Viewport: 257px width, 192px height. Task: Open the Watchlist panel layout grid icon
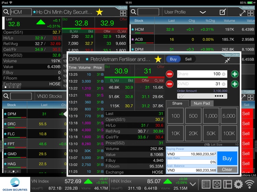coord(250,13)
